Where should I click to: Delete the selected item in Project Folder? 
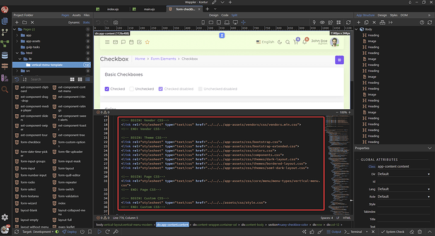pos(32,22)
